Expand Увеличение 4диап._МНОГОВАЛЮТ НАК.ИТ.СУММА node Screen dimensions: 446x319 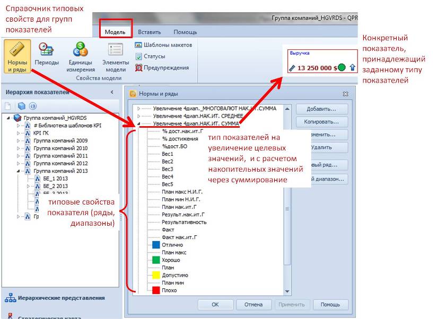coord(139,109)
